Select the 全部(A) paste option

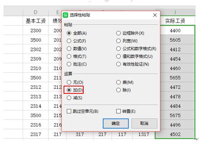pyautogui.click(x=77, y=33)
